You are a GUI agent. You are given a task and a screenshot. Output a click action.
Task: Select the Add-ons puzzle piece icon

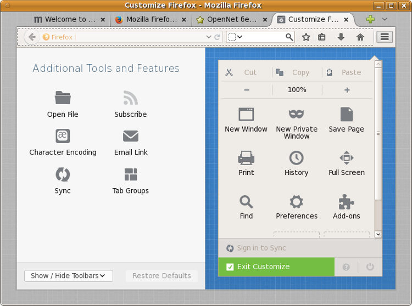(346, 202)
